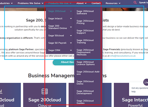Open Sage 200cloud Add-ons link

(x=88, y=73)
